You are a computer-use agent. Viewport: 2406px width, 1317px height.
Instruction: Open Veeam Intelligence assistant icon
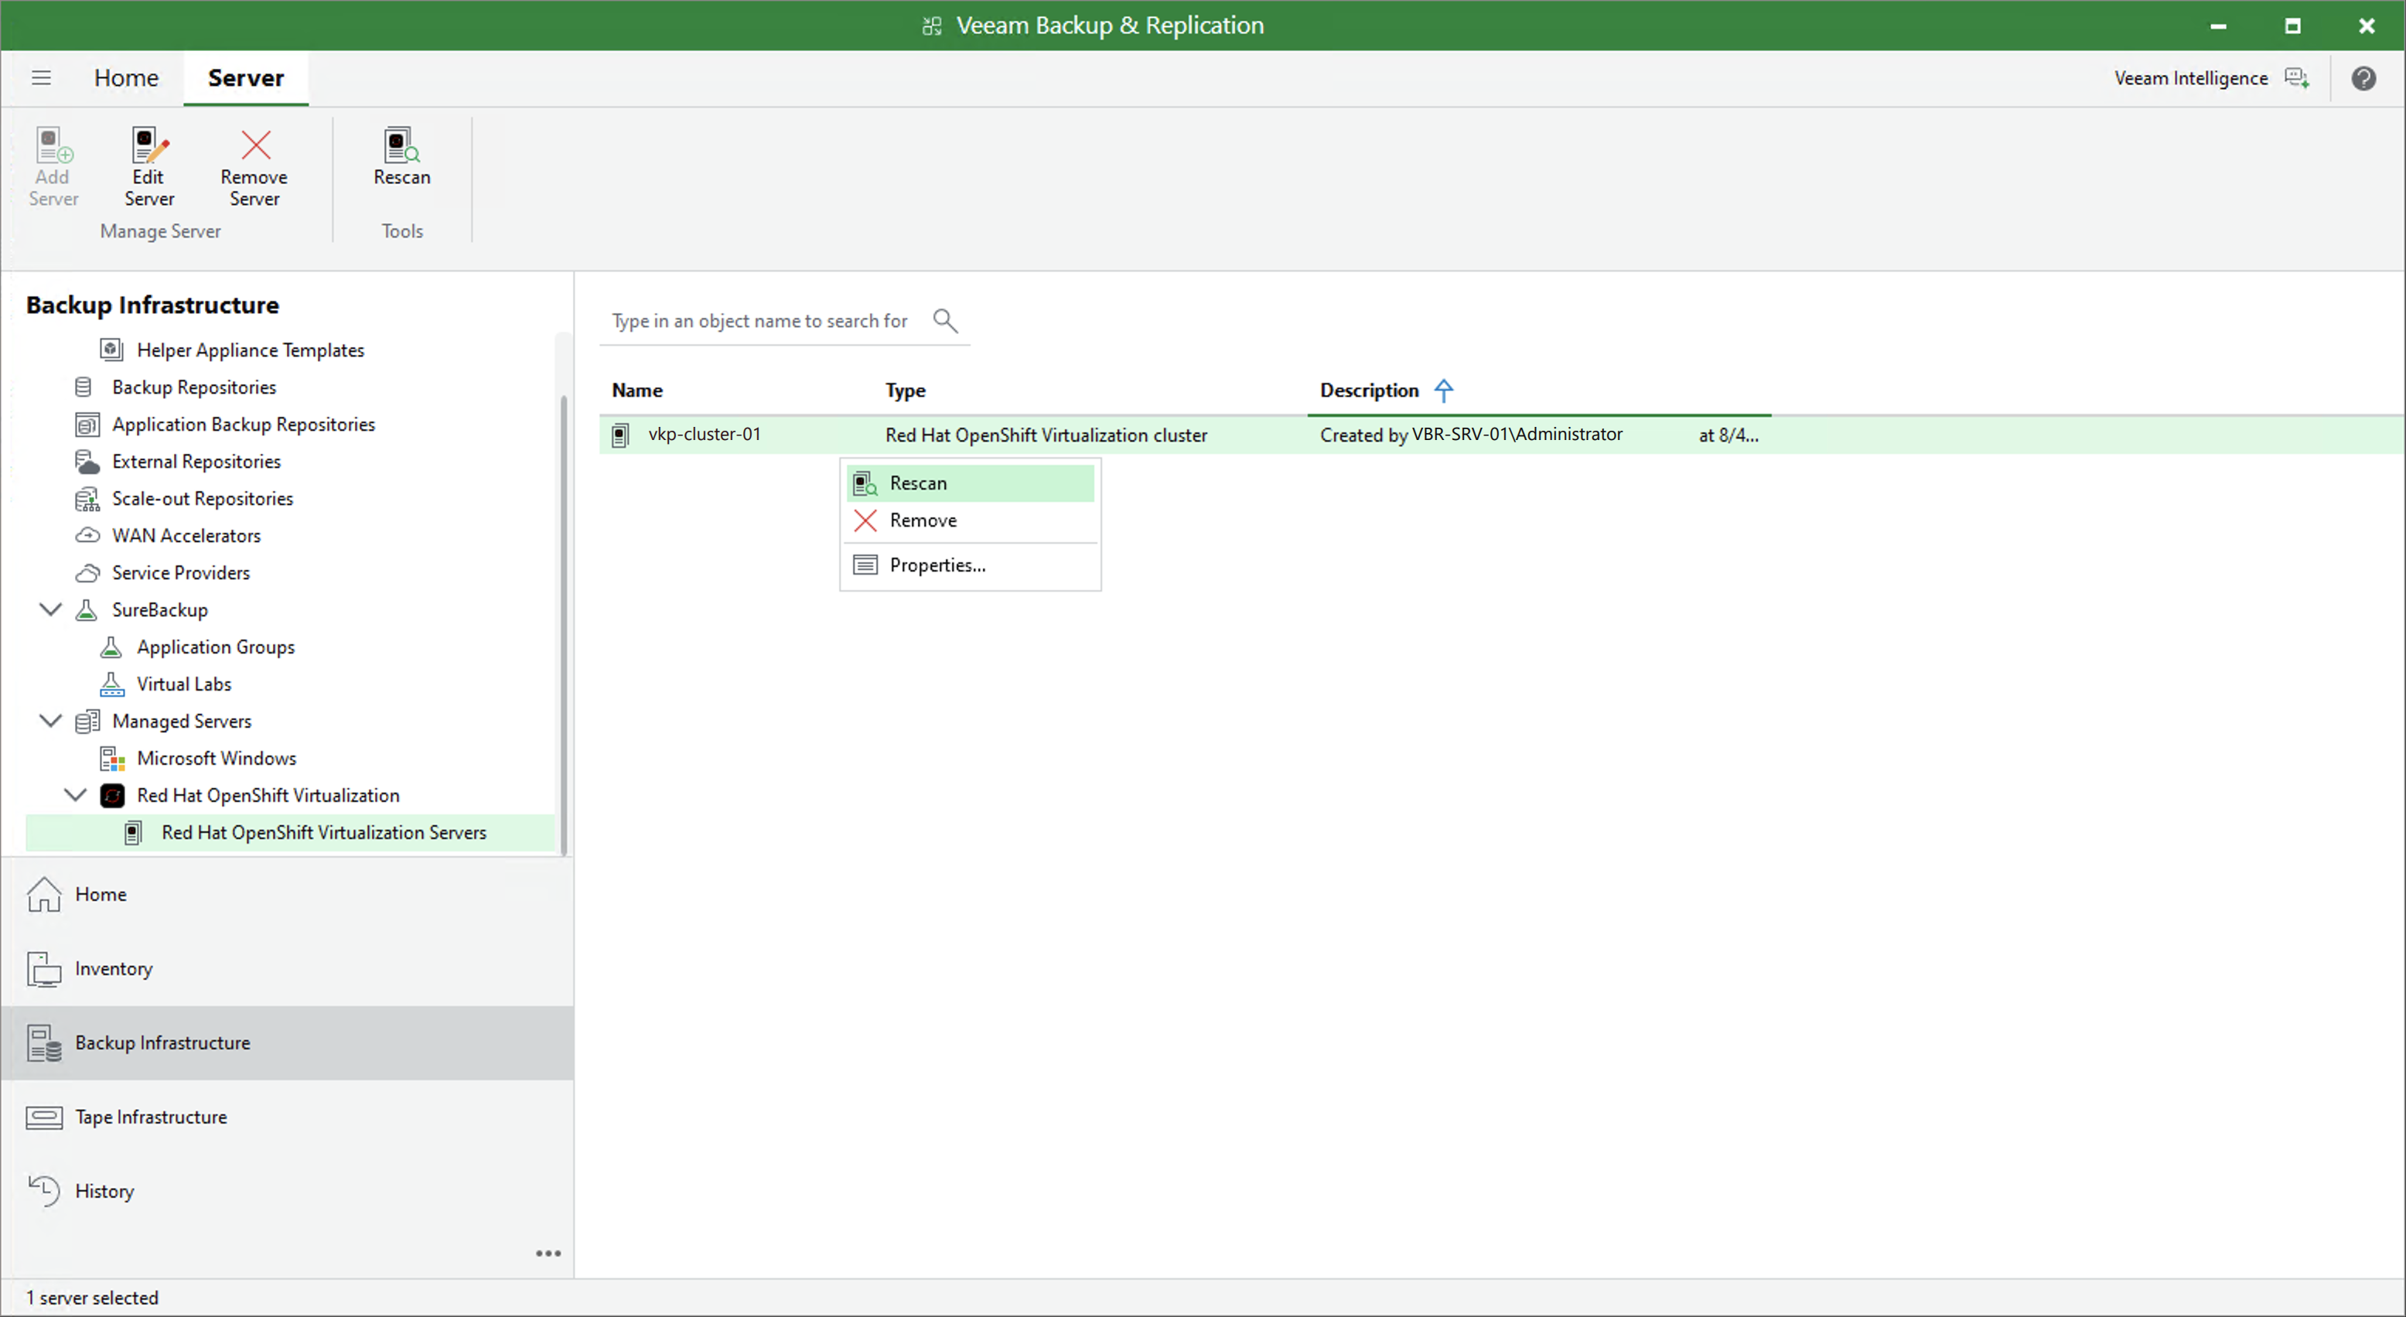coord(2297,78)
